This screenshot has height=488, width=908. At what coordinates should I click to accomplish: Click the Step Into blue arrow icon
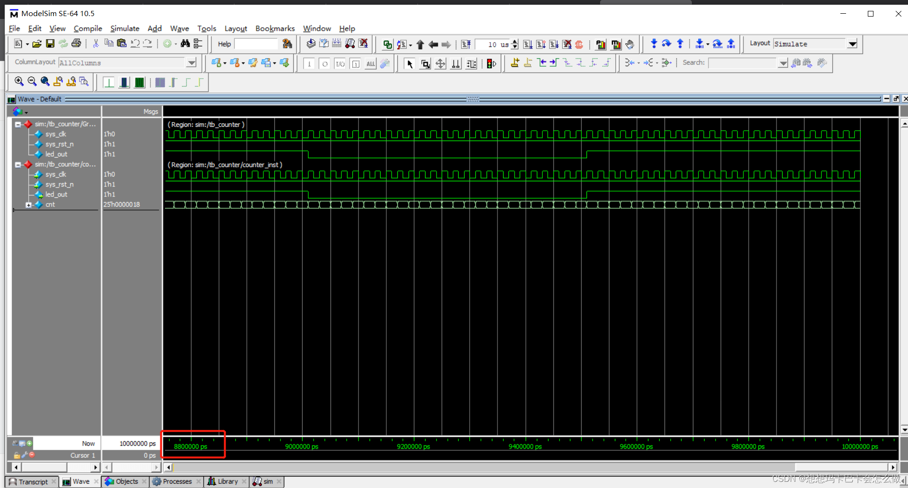pyautogui.click(x=654, y=44)
